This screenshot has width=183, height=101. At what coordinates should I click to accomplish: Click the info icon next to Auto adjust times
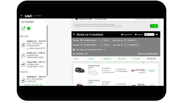click(104, 50)
